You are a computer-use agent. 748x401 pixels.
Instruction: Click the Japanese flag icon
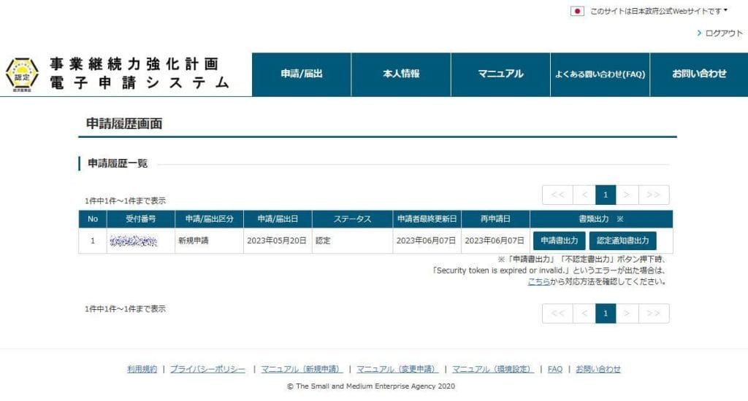tap(577, 11)
